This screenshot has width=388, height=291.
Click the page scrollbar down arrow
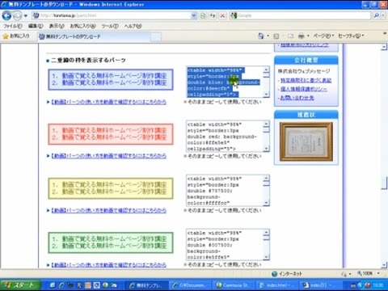[384, 265]
